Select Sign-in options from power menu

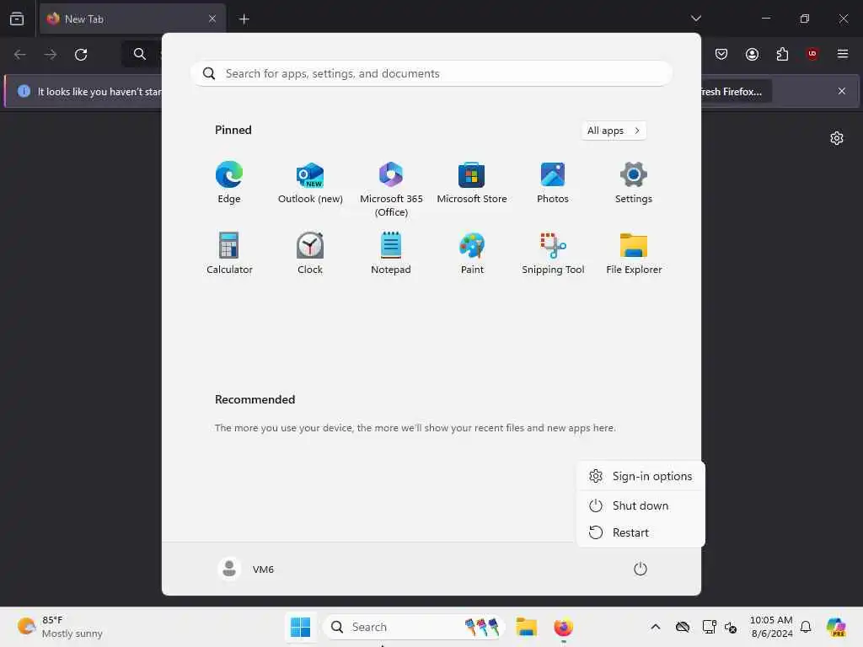tap(641, 477)
